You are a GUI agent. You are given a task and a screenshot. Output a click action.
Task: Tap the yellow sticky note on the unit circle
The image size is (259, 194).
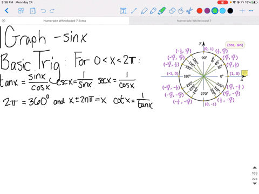point(244,73)
